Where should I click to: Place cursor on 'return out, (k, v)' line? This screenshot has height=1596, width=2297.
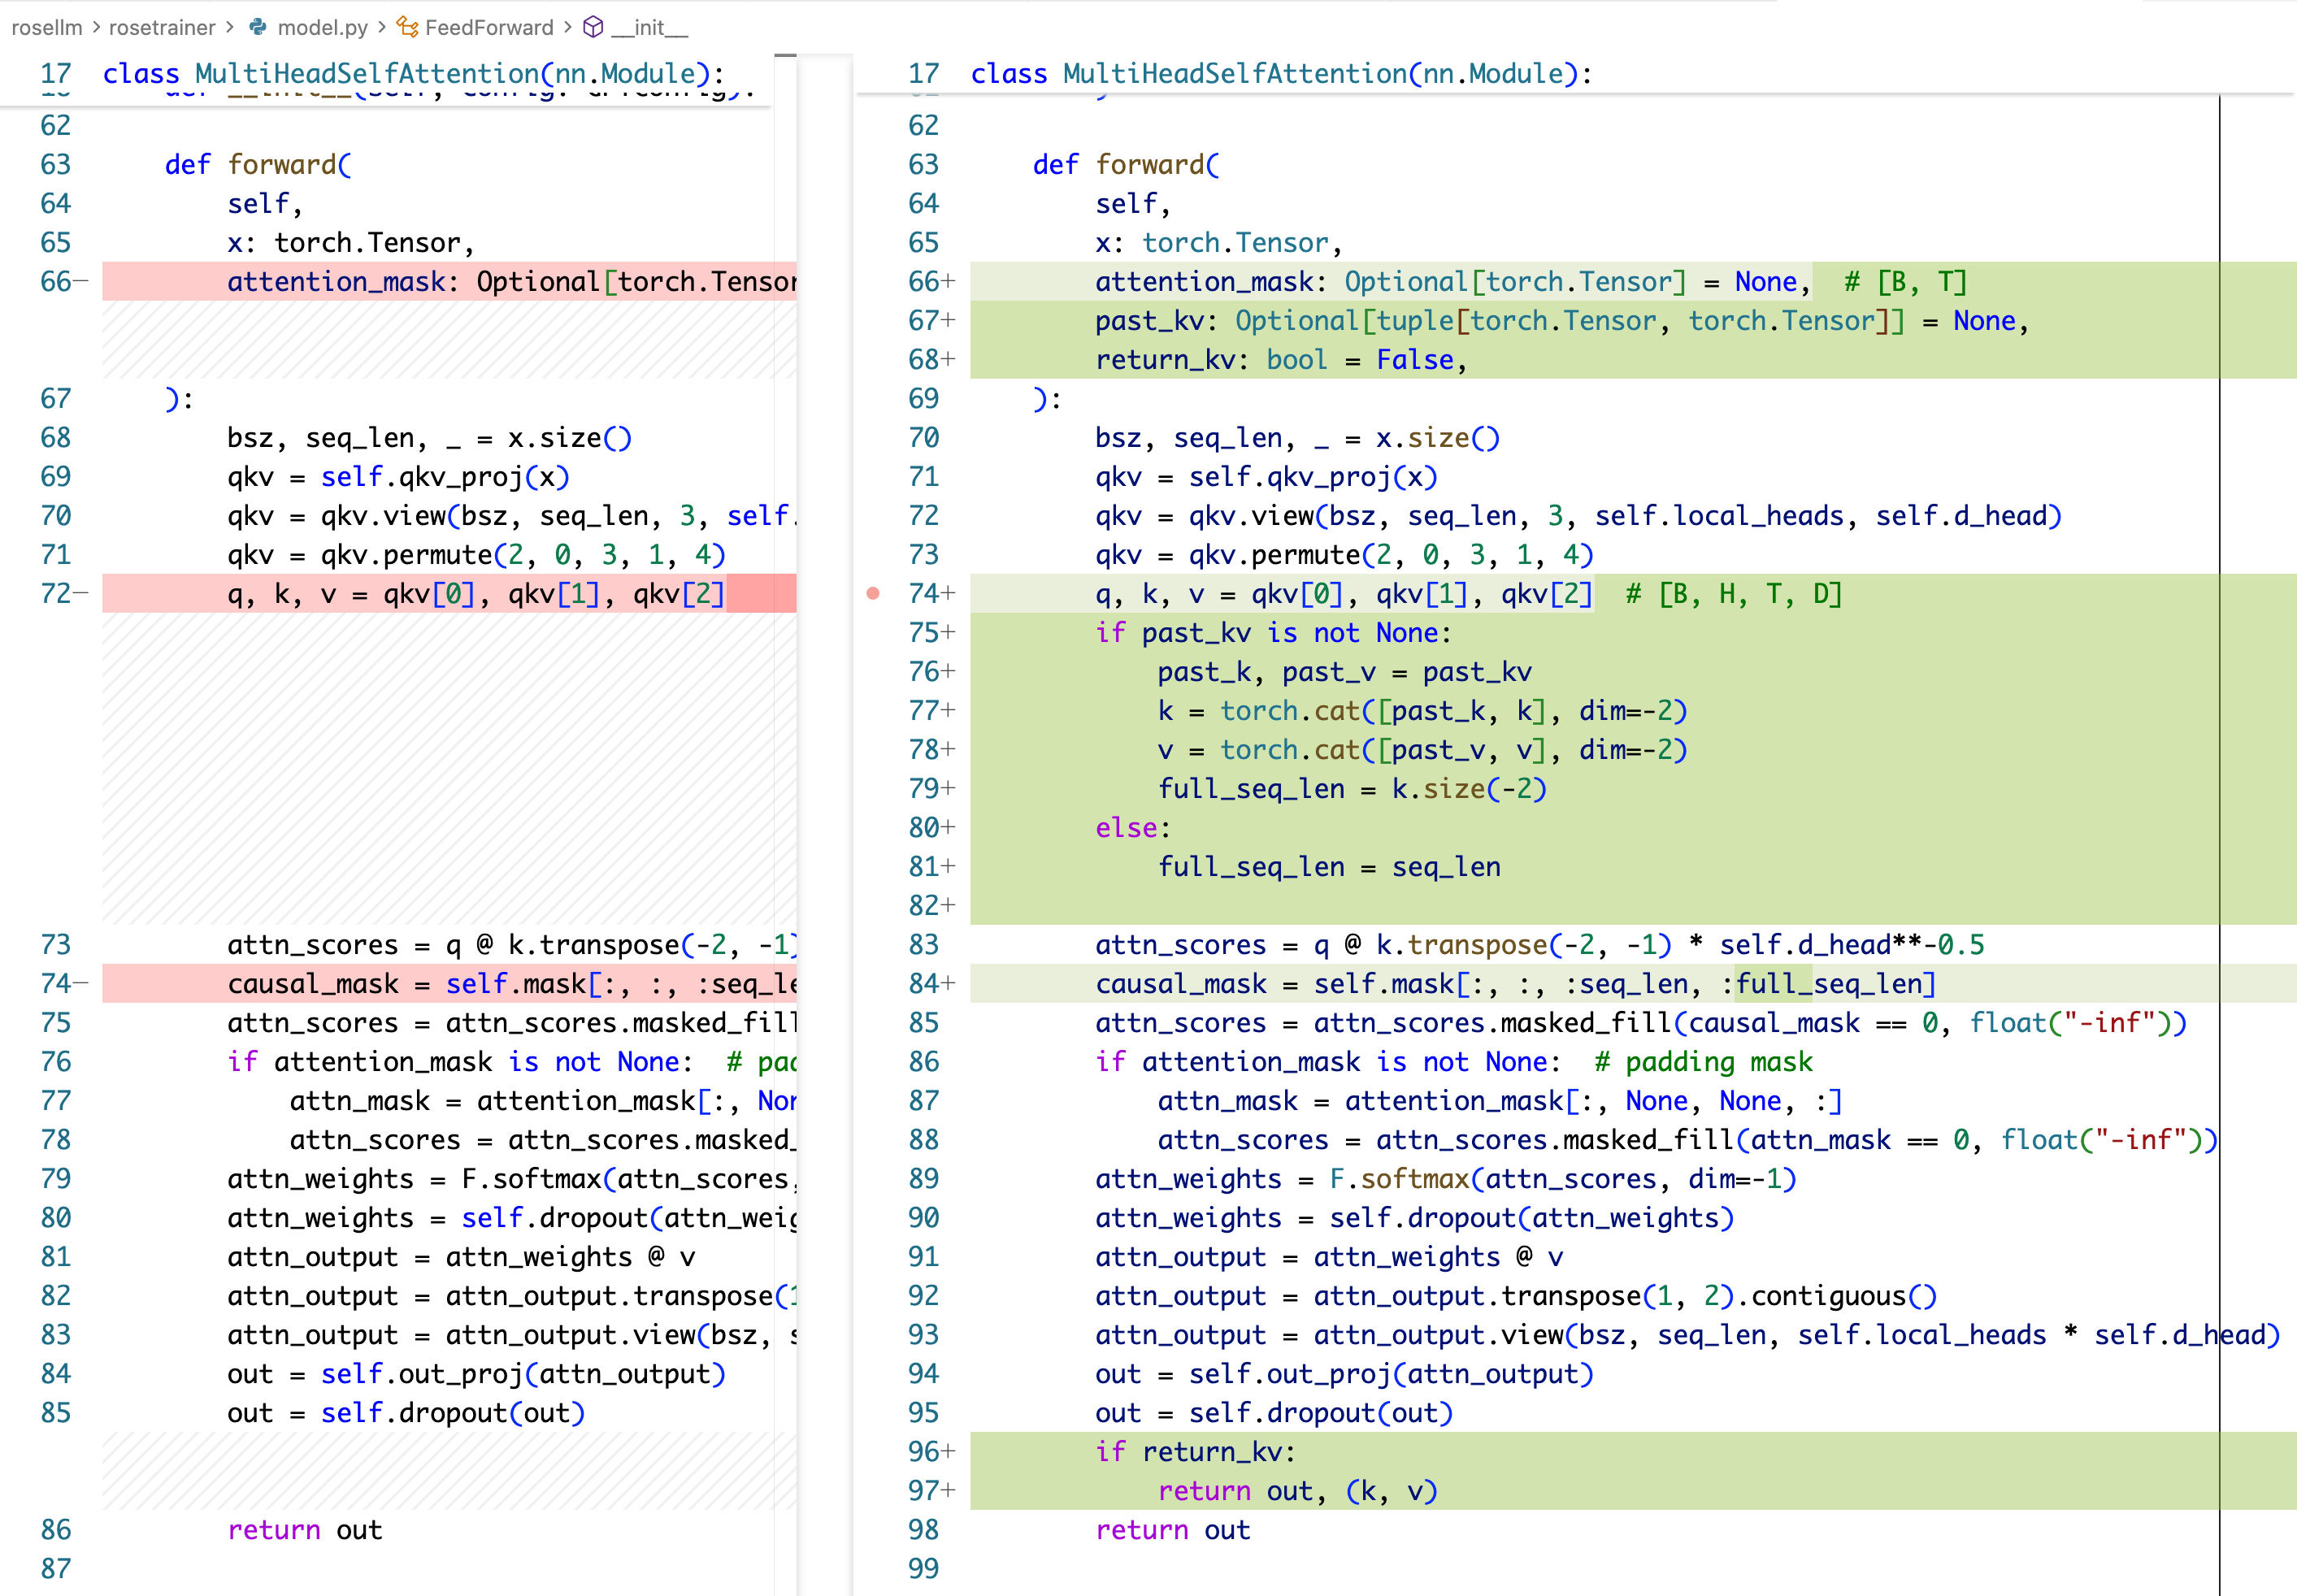click(x=1297, y=1491)
